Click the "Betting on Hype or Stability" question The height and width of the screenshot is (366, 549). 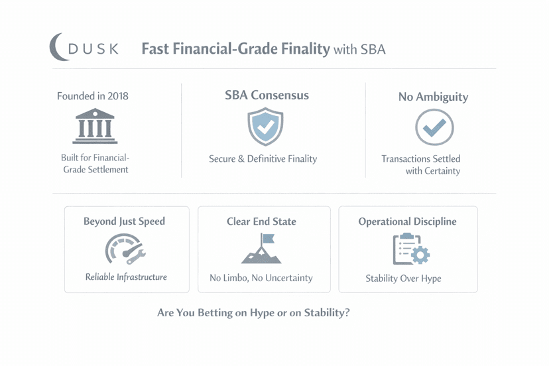pyautogui.click(x=253, y=313)
